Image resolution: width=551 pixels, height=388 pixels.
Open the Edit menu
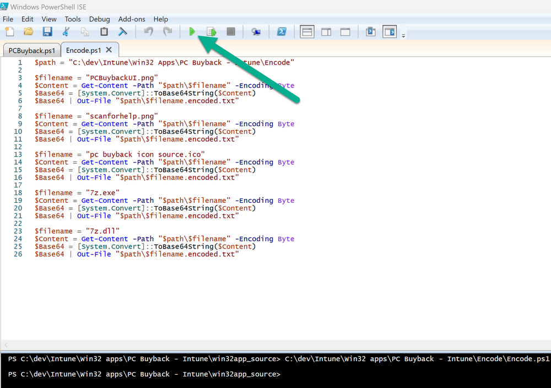(27, 19)
